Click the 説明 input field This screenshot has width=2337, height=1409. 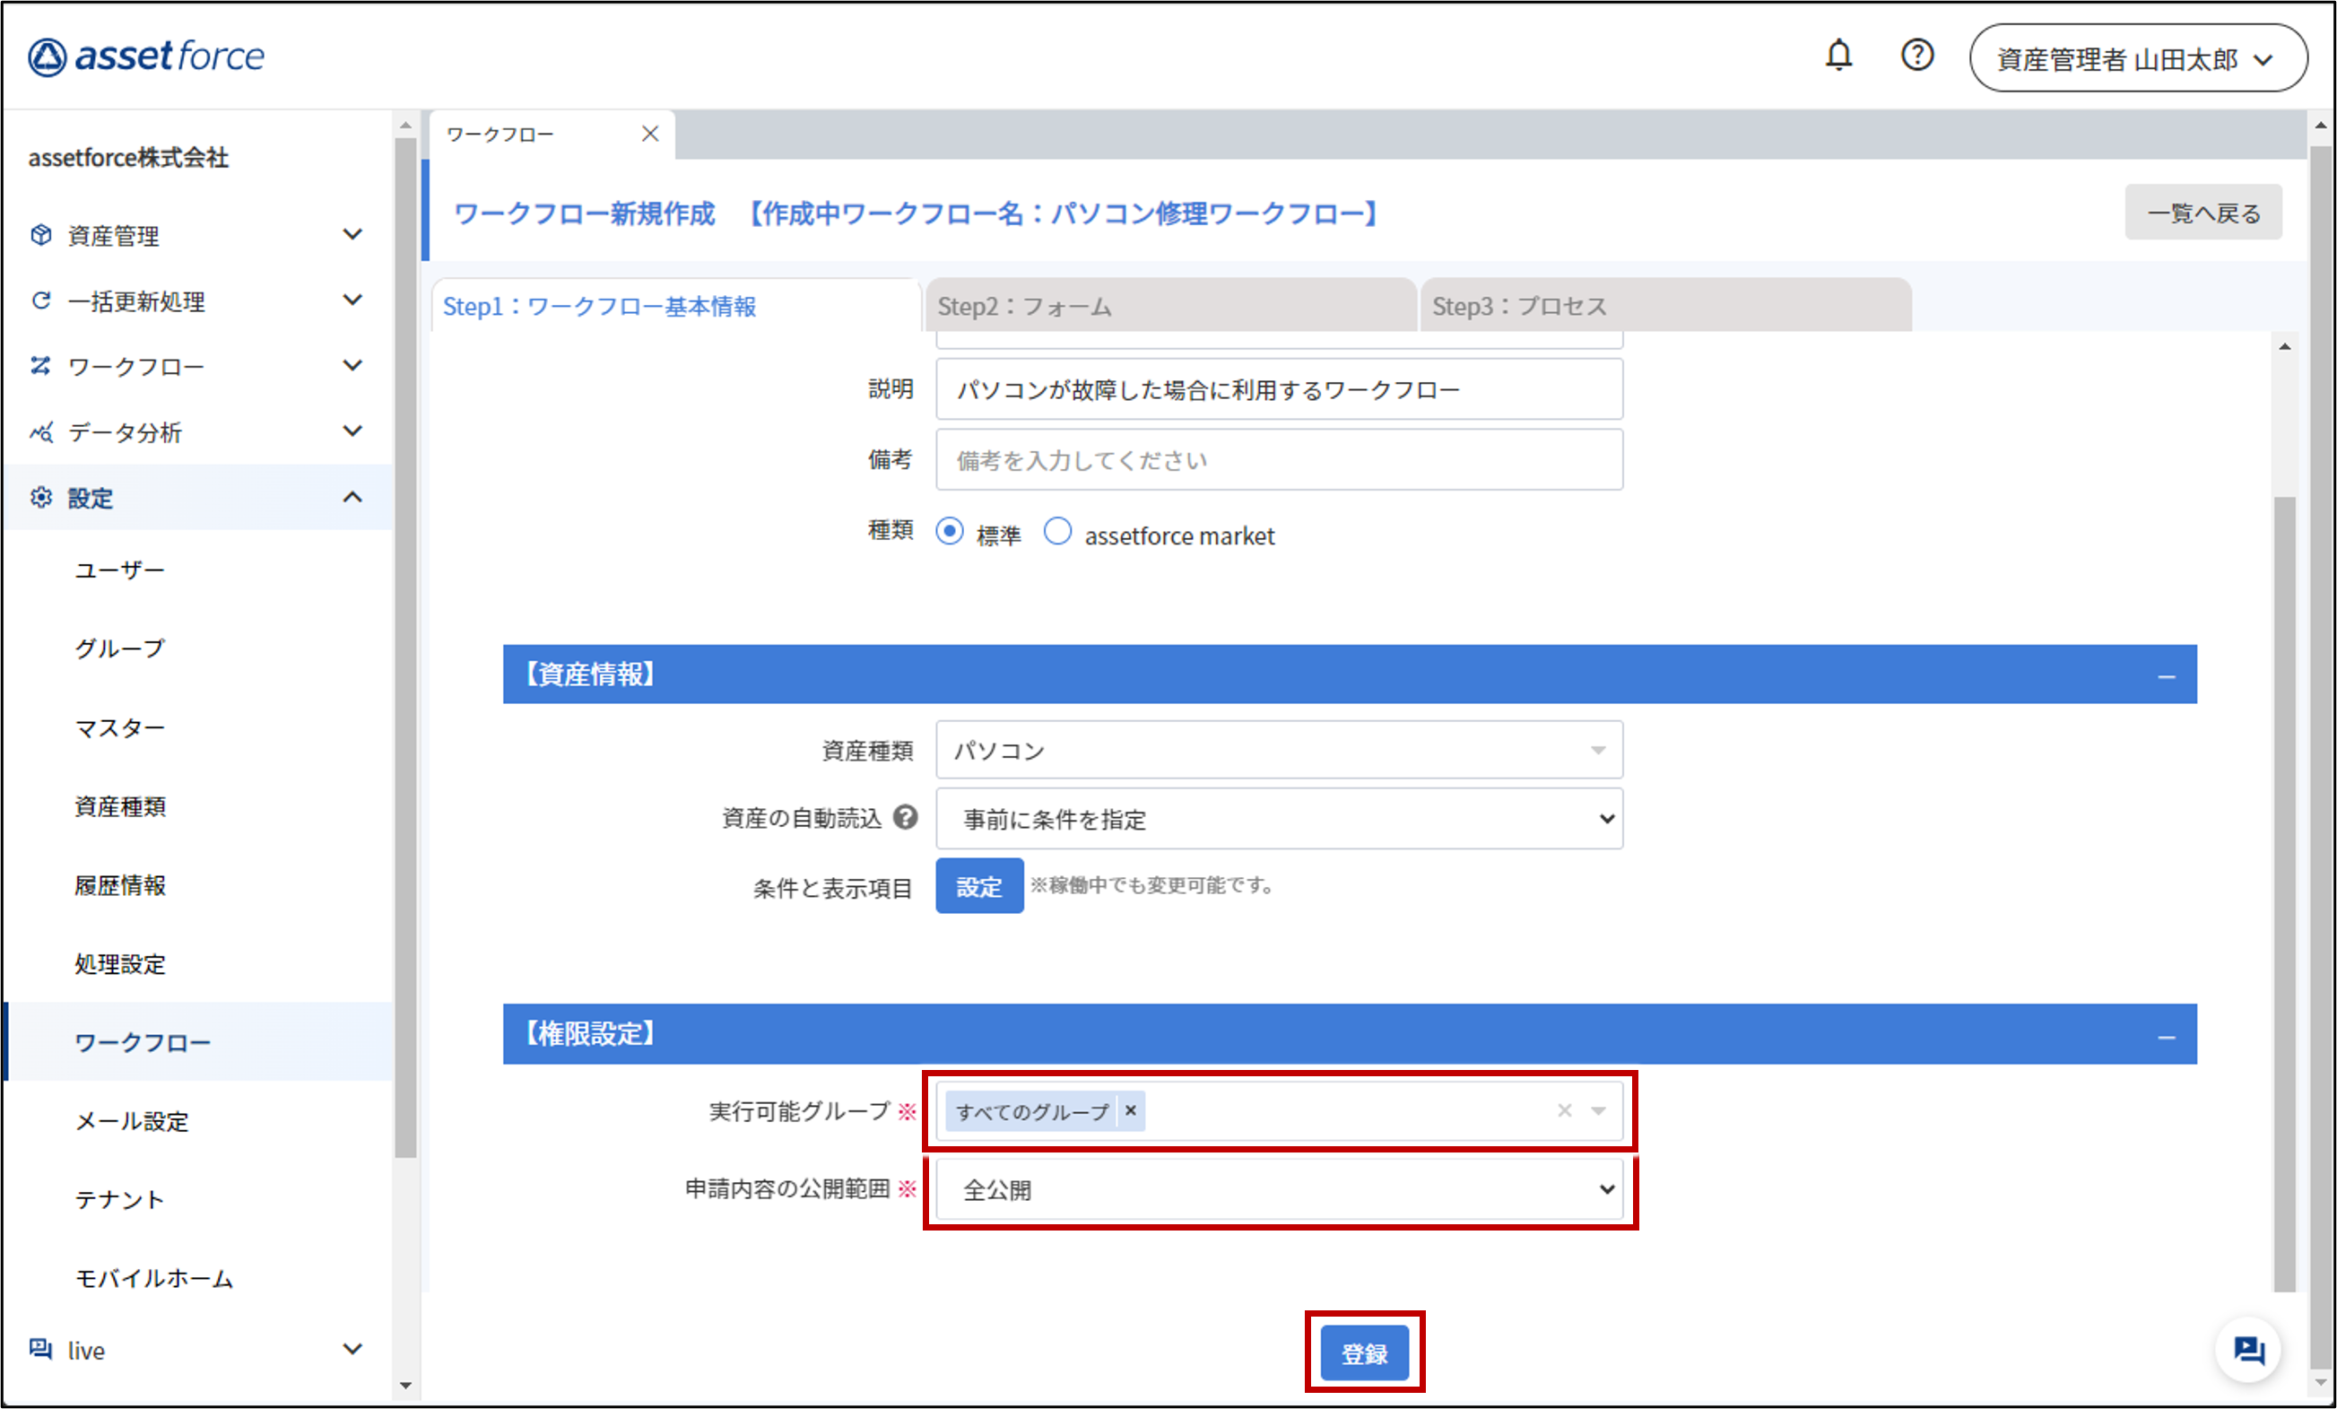point(1279,389)
